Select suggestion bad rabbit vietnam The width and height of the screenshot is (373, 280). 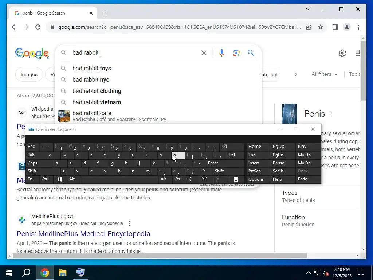[x=158, y=102]
